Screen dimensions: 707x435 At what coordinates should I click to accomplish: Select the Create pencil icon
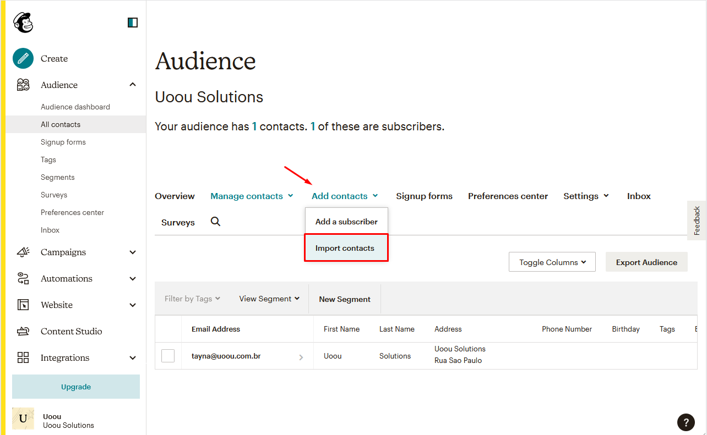tap(23, 58)
